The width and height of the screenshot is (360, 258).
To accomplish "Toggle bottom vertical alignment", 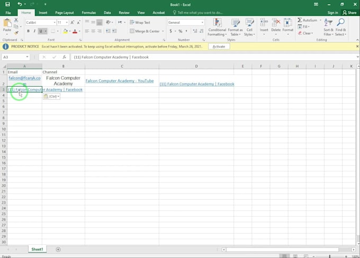I will tap(100, 22).
